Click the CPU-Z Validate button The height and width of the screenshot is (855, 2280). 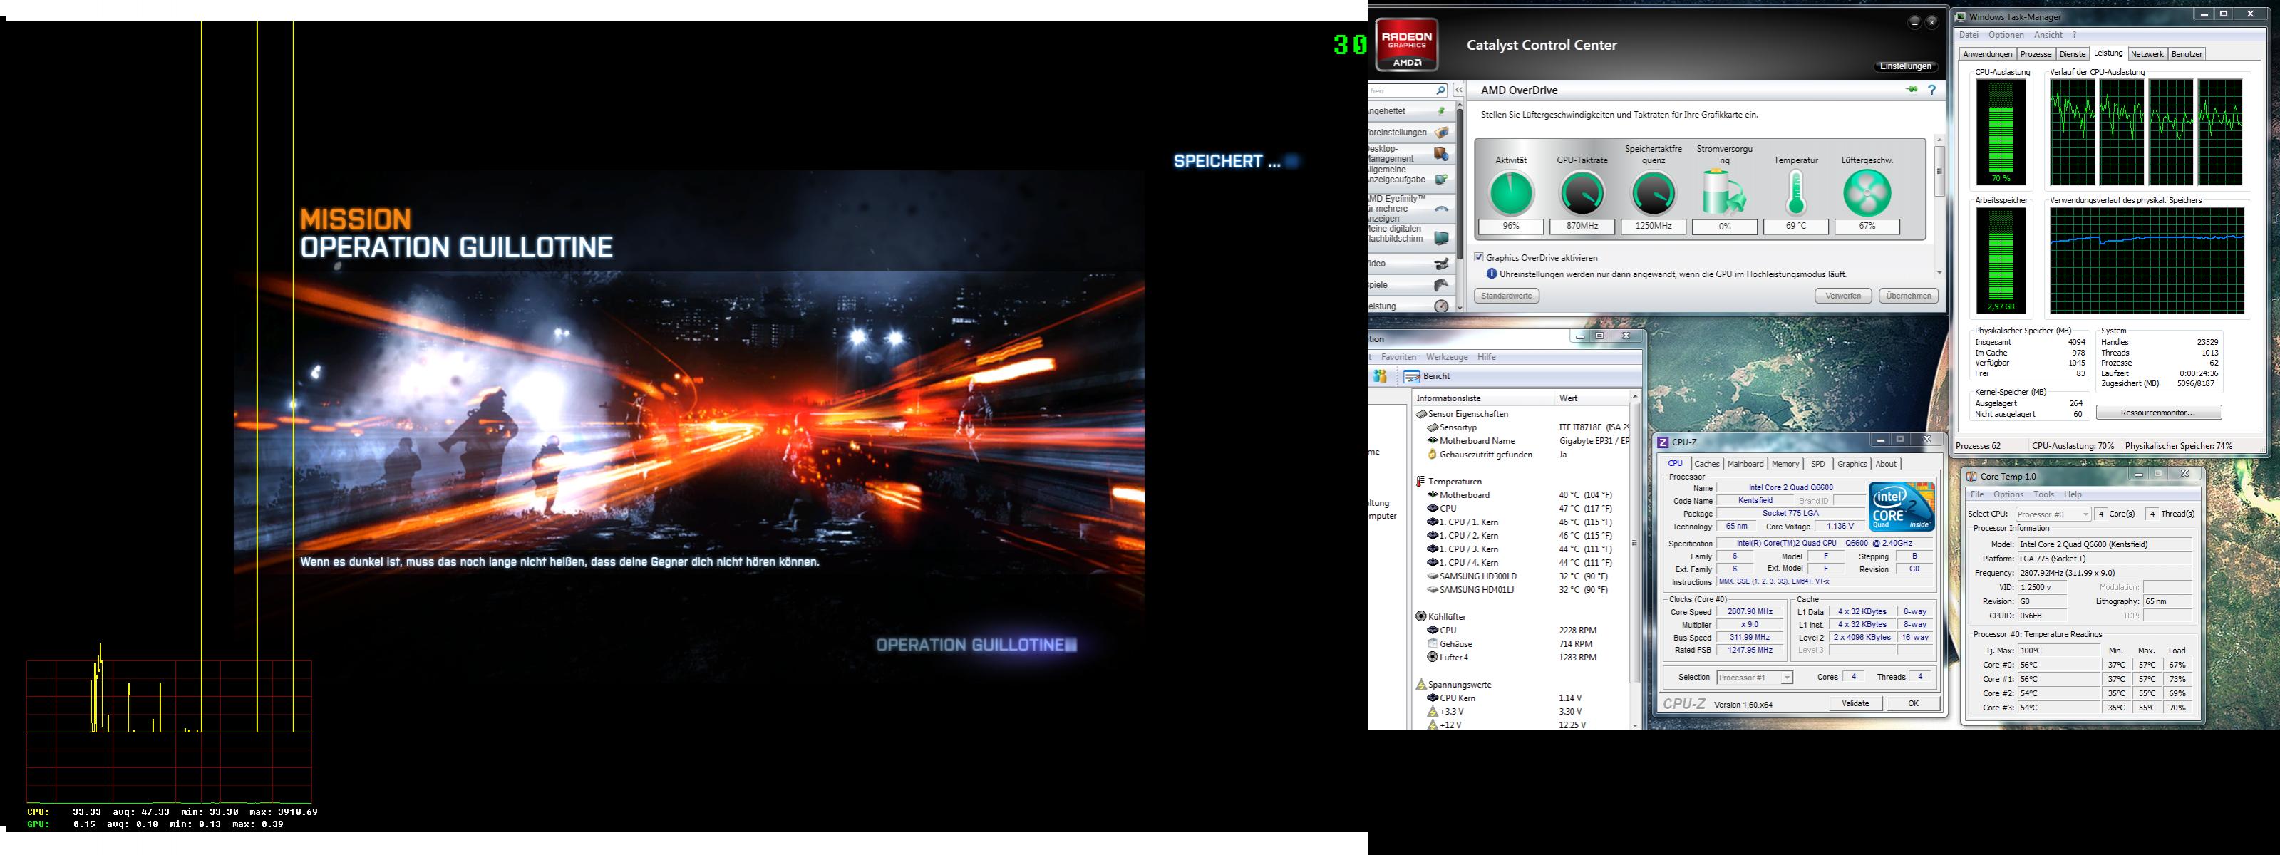tap(1855, 704)
